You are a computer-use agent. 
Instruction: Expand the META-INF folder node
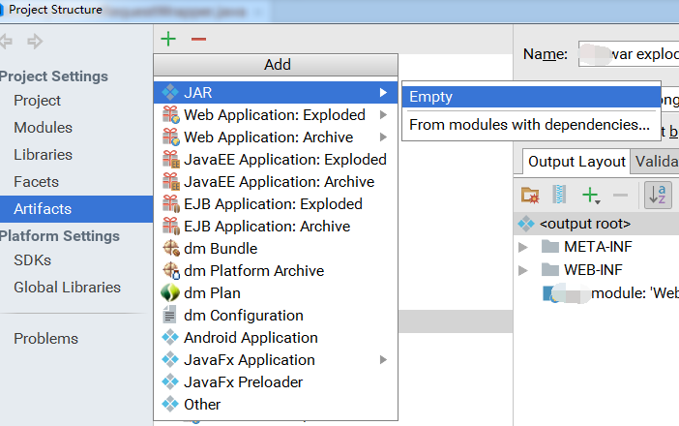(523, 247)
